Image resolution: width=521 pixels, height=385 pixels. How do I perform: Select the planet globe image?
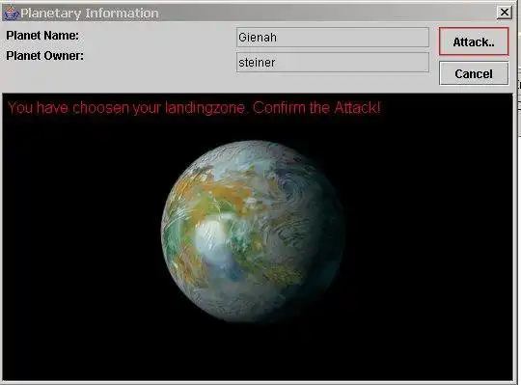[252, 232]
